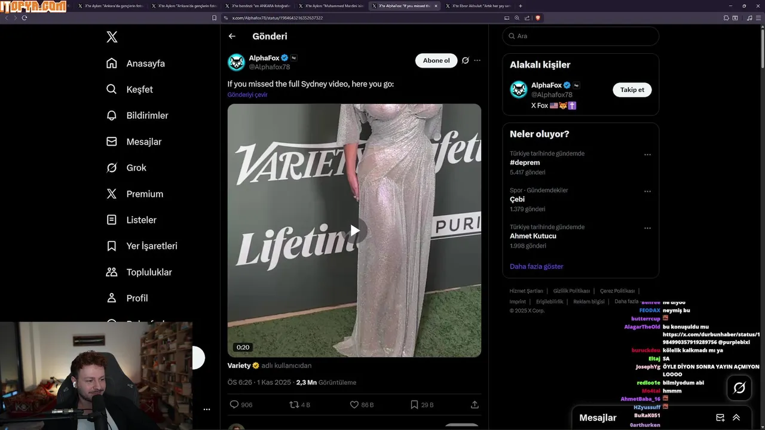Click the URL in the address bar
The width and height of the screenshot is (765, 430).
(x=277, y=18)
